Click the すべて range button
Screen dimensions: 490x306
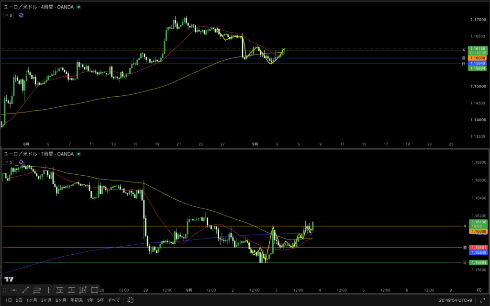114,300
